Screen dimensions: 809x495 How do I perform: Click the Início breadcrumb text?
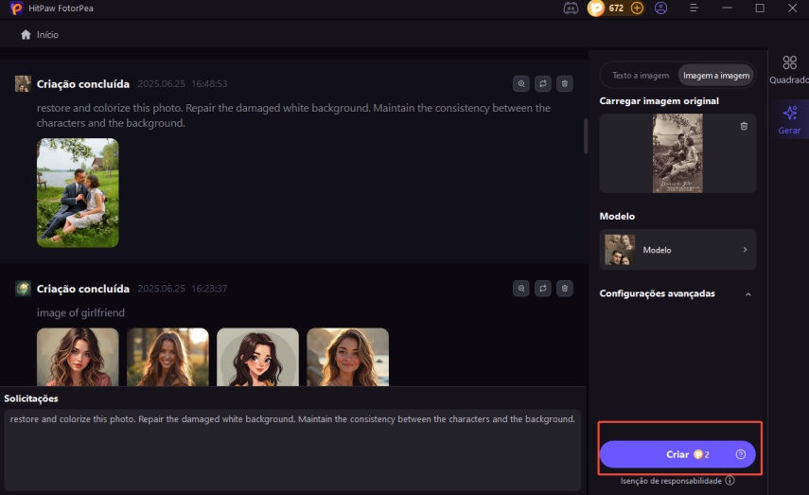(x=47, y=35)
